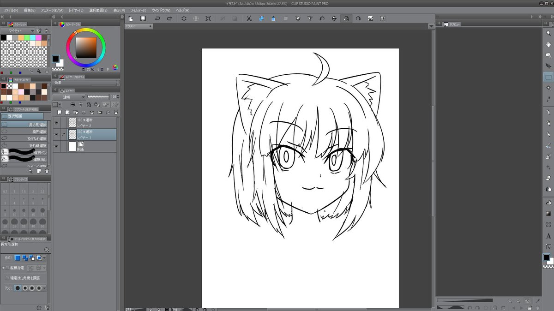554x311 pixels.
Task: Toggle visibility eye of 用紙 paper layer
Action: (56, 147)
